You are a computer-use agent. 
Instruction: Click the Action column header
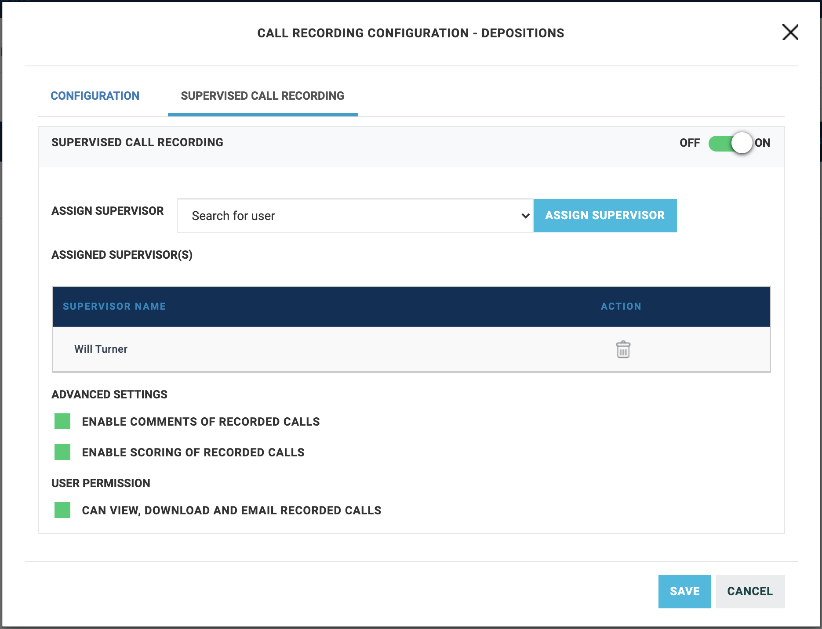(x=621, y=306)
